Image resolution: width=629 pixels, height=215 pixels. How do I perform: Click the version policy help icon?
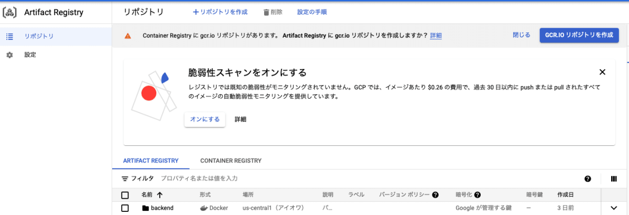tap(435, 195)
